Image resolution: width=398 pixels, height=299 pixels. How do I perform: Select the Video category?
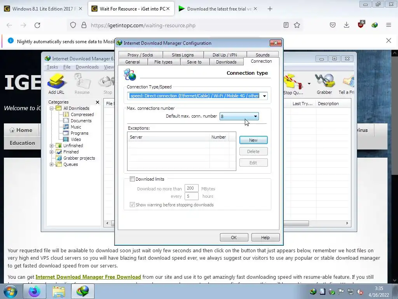pyautogui.click(x=76, y=139)
